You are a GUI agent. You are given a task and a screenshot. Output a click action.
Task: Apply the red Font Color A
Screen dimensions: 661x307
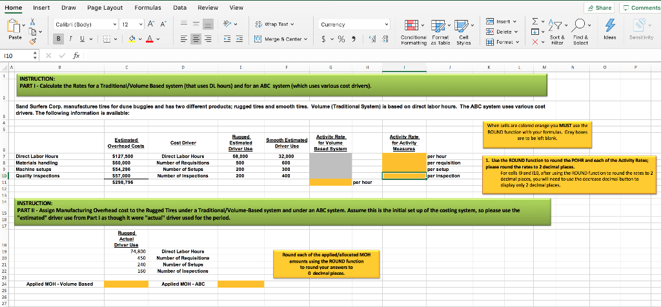tap(150, 39)
